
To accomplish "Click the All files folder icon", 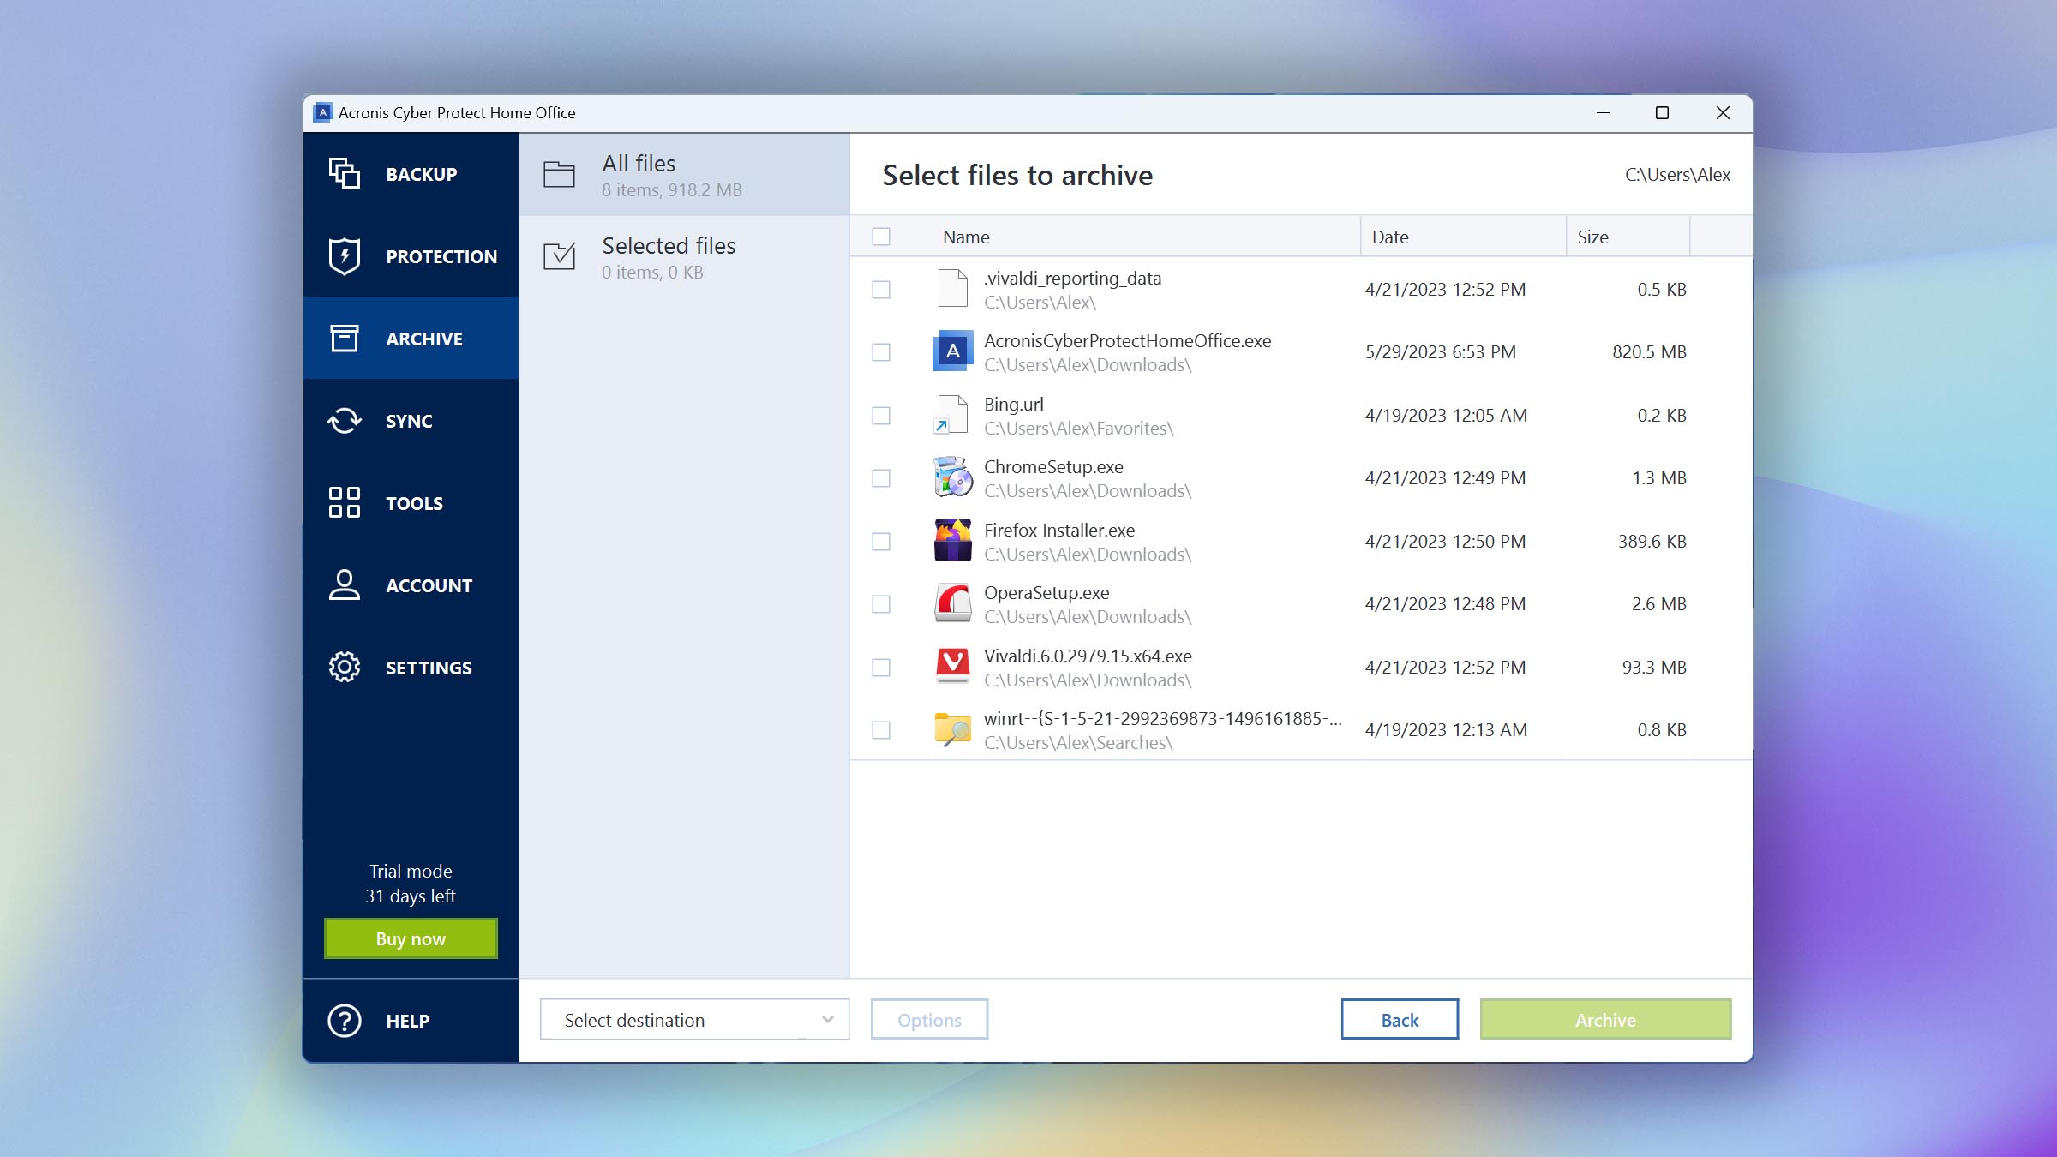I will [559, 174].
